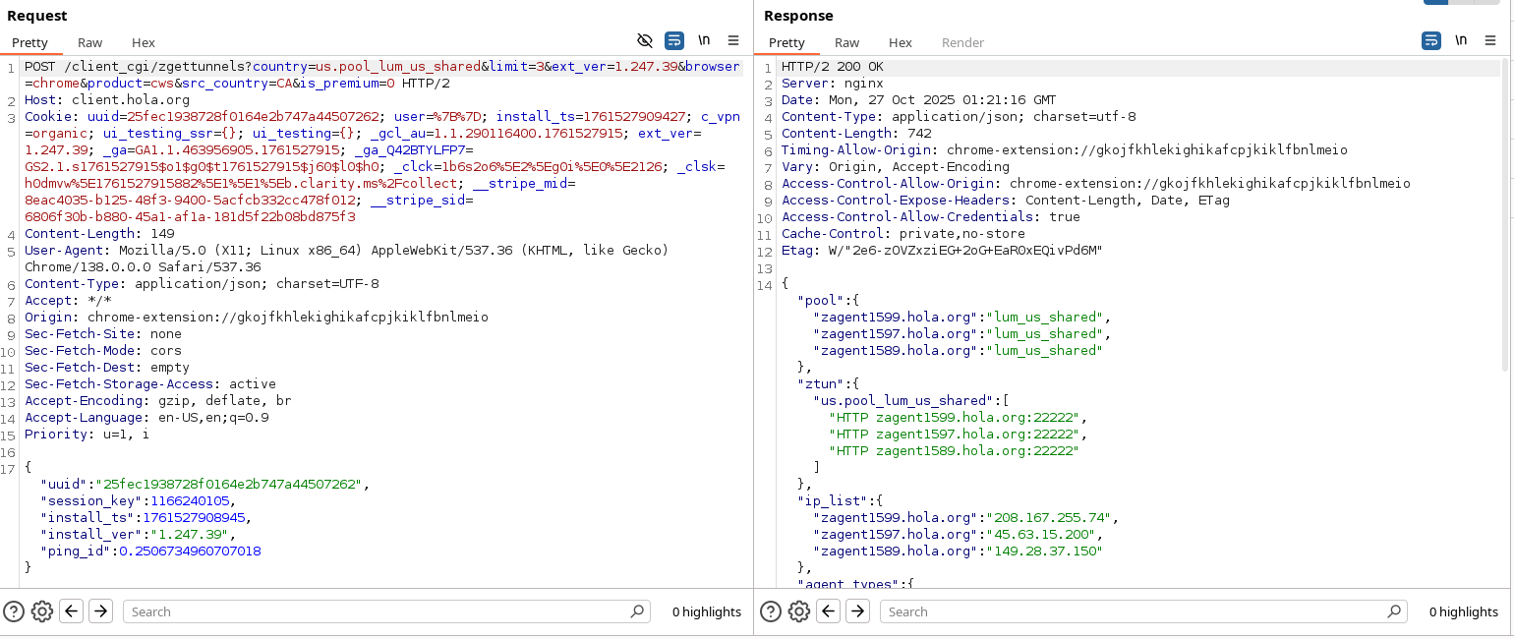Image resolution: width=1514 pixels, height=639 pixels.
Task: Switch to the Hex tab in Request
Action: pos(144,42)
